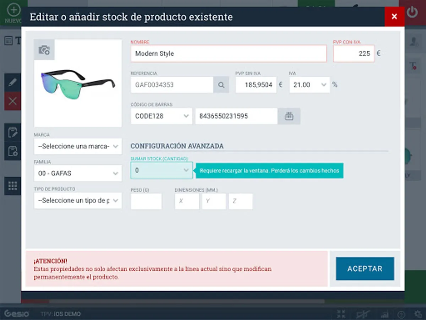
Task: Click the red delete X in the sidebar
Action: coord(13,101)
